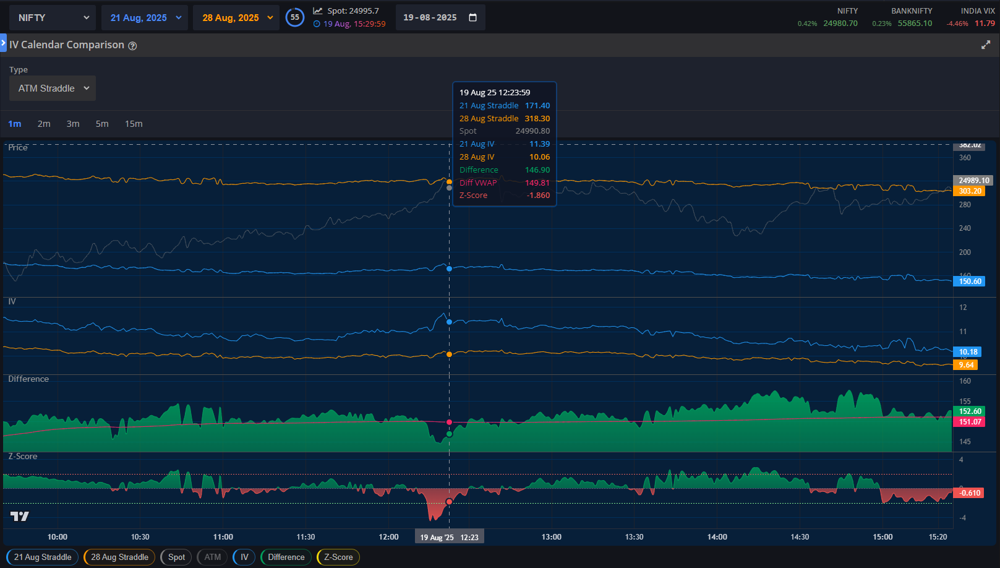Click the 19-08-2025 date input field
Viewport: 1000px width, 568px height.
[x=430, y=17]
